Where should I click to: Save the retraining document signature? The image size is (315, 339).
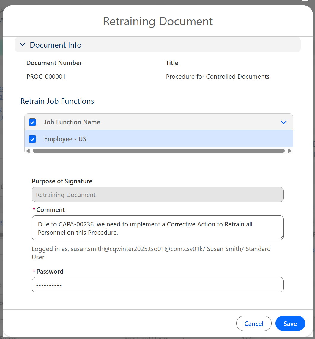(290, 324)
